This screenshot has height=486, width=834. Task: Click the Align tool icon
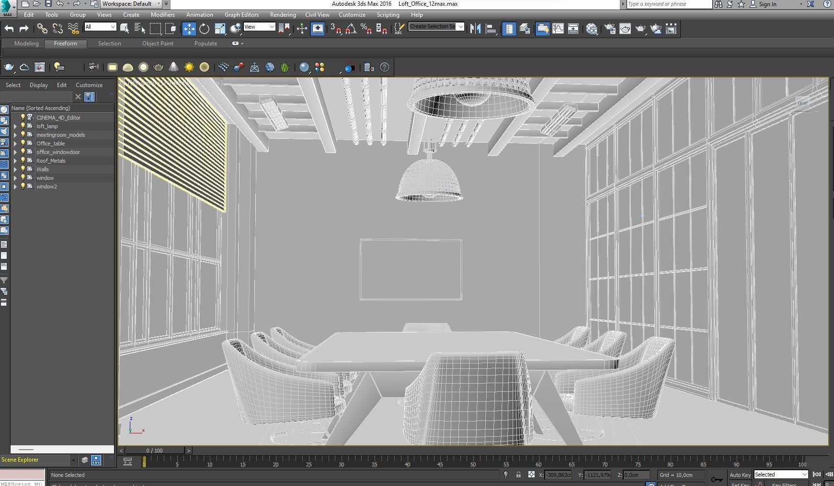pyautogui.click(x=491, y=29)
